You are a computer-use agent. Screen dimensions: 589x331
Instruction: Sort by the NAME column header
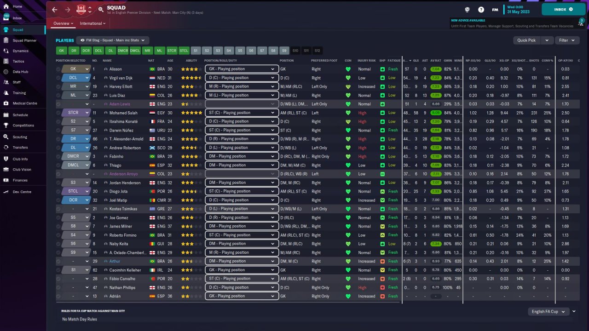[107, 61]
